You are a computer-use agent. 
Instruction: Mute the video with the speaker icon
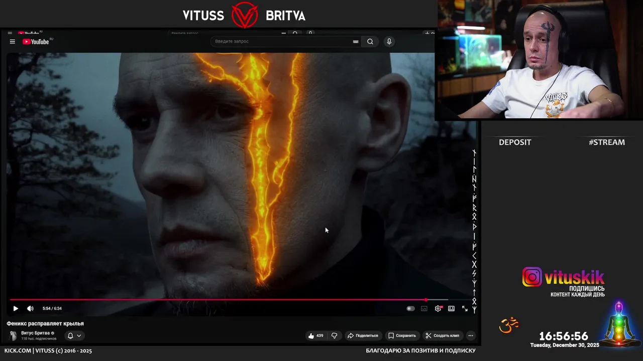pyautogui.click(x=30, y=308)
